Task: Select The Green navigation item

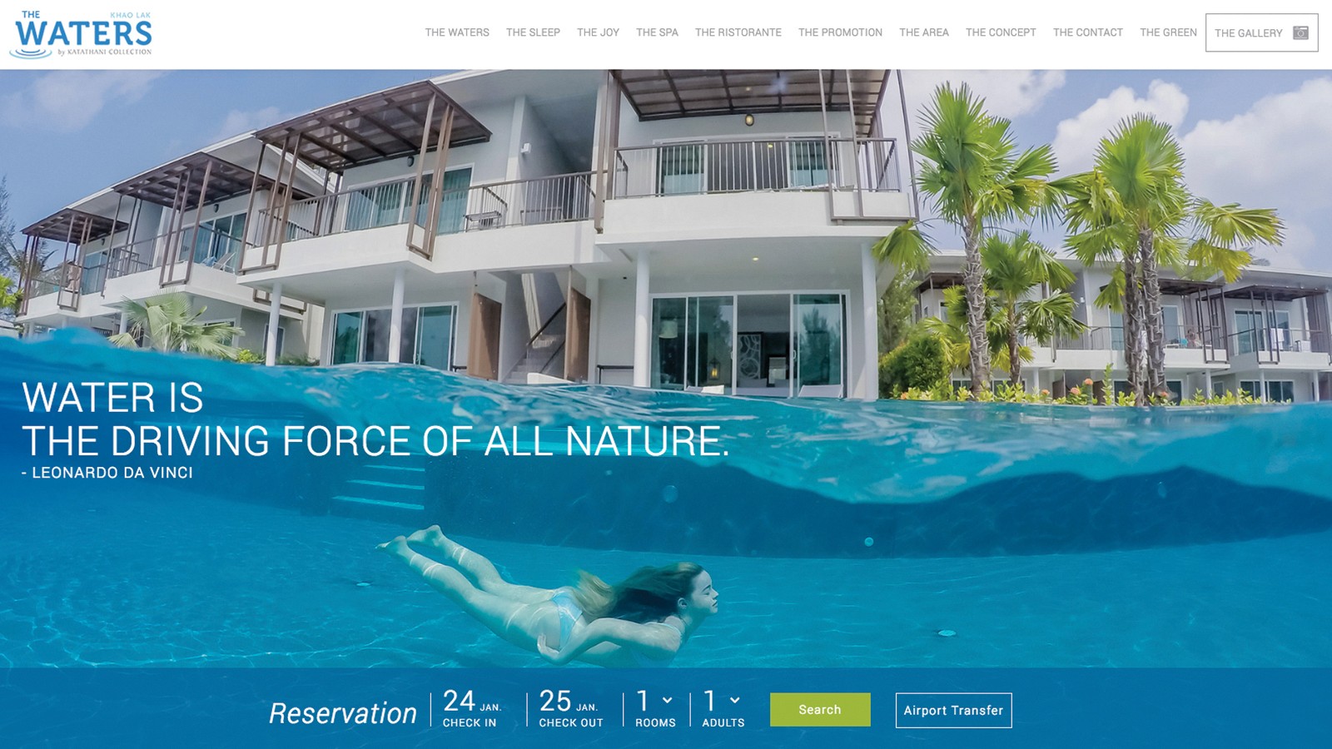Action: (x=1168, y=32)
